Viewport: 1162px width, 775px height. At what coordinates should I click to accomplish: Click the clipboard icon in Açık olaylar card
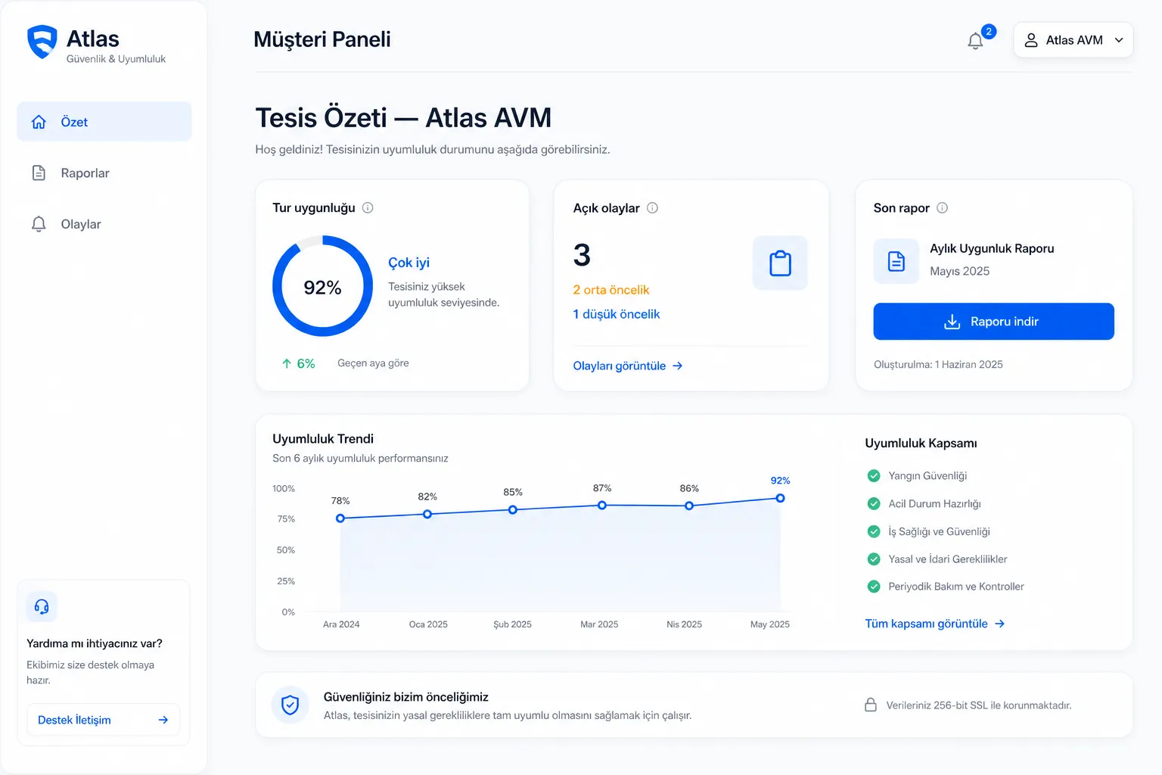click(x=780, y=263)
